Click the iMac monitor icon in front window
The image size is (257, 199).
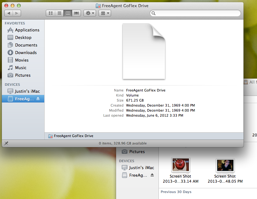click(10, 91)
